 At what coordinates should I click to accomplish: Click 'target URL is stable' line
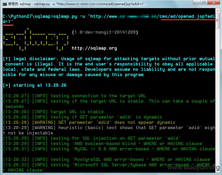click(x=53, y=112)
